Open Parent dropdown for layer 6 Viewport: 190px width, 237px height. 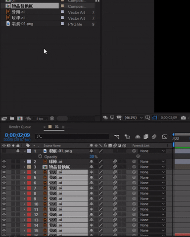pyautogui.click(x=152, y=183)
